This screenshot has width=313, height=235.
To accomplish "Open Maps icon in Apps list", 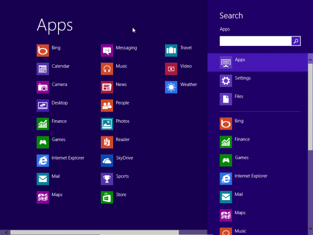I will tap(43, 198).
